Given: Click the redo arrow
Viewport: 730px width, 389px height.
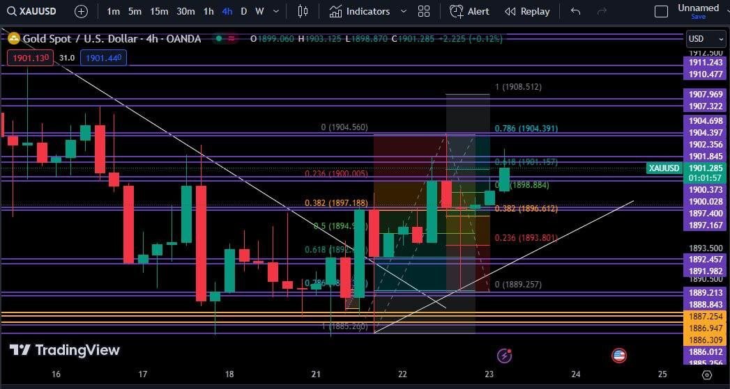Looking at the screenshot, I should (602, 11).
